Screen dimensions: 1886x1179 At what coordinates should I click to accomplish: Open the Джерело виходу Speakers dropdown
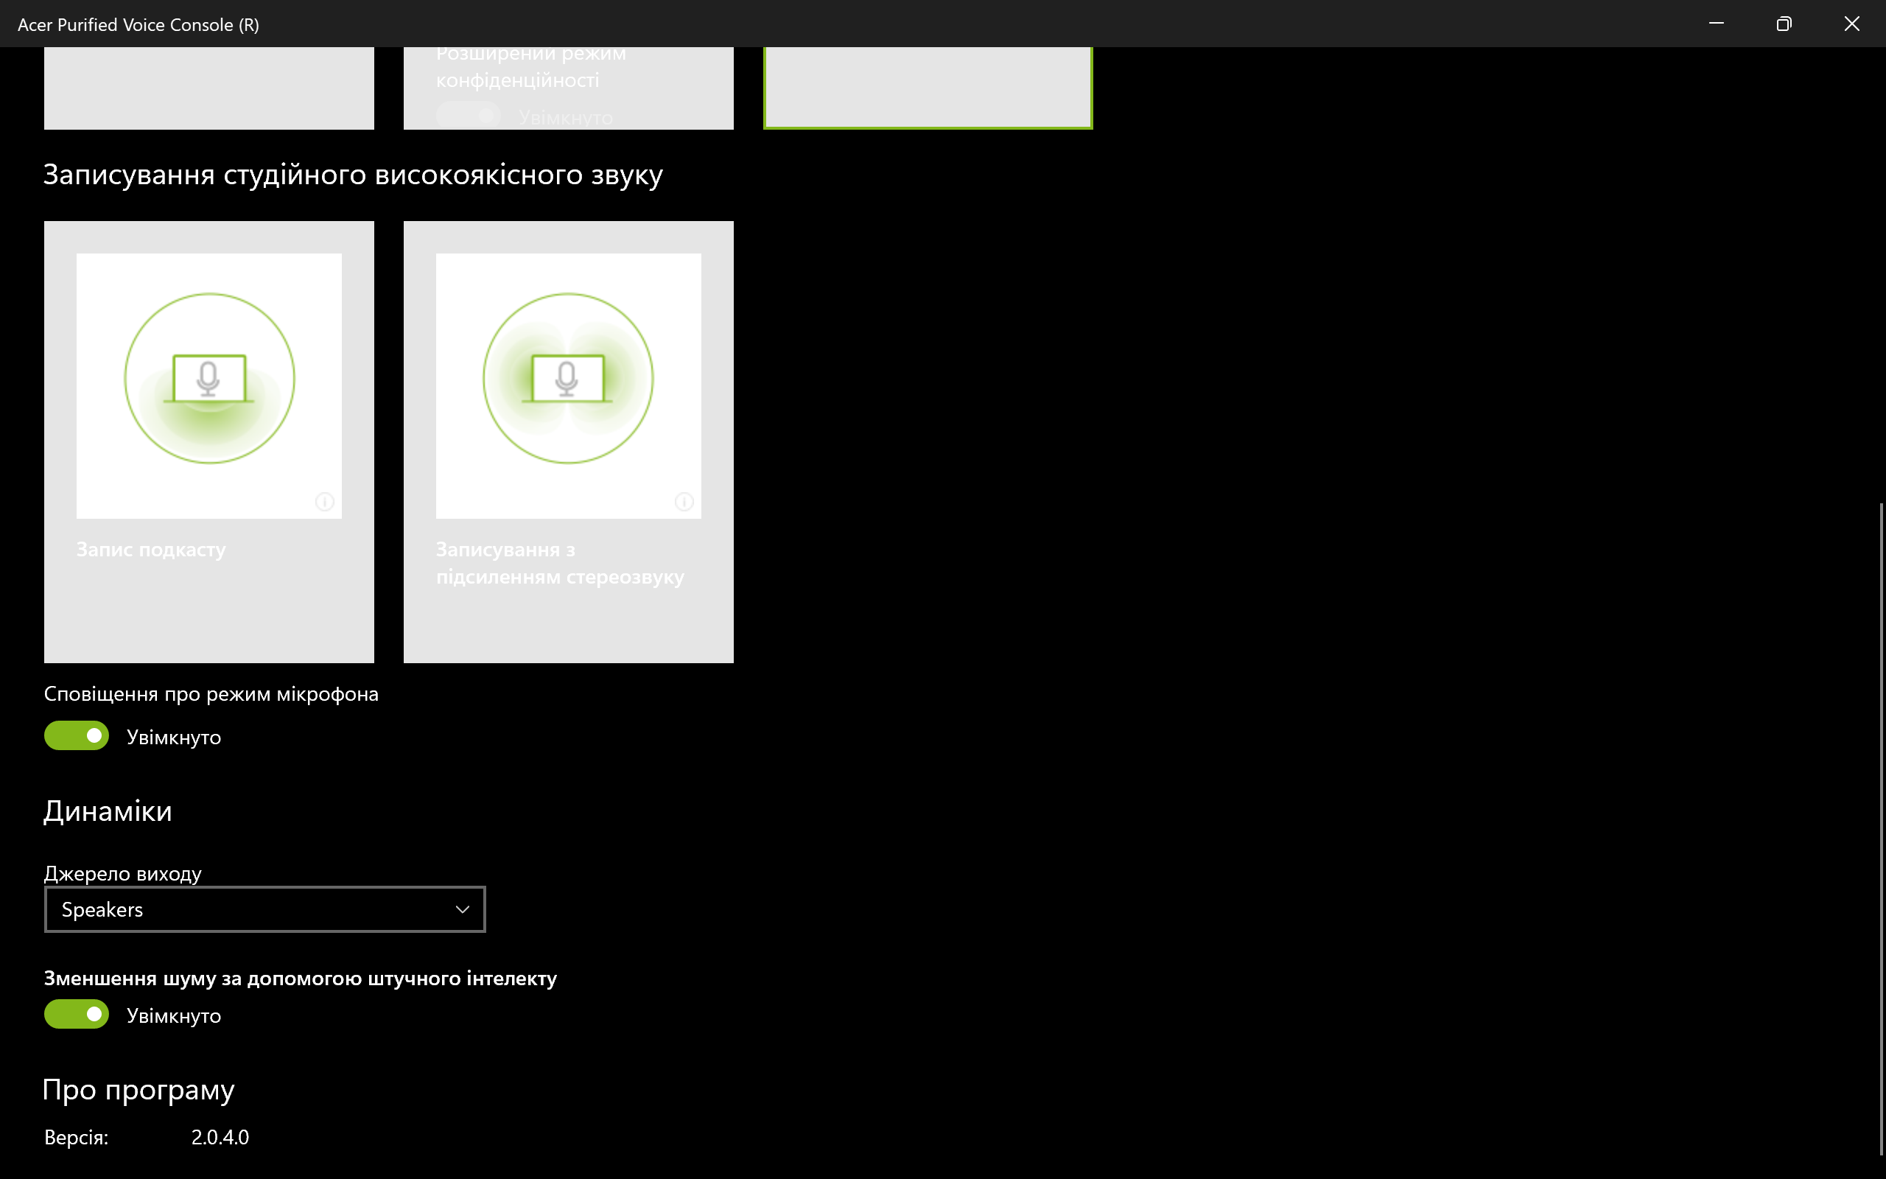click(x=264, y=909)
